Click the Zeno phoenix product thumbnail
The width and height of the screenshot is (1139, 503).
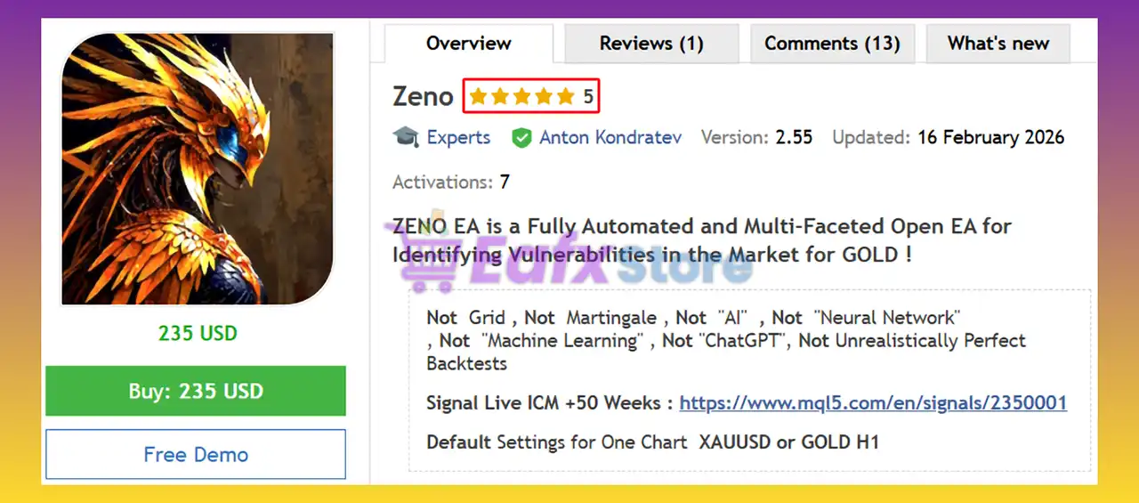(x=198, y=169)
